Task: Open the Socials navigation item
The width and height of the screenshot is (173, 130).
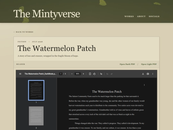Action: coord(154,16)
